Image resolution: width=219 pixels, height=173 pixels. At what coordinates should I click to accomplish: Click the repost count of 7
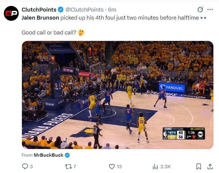pos(75,167)
